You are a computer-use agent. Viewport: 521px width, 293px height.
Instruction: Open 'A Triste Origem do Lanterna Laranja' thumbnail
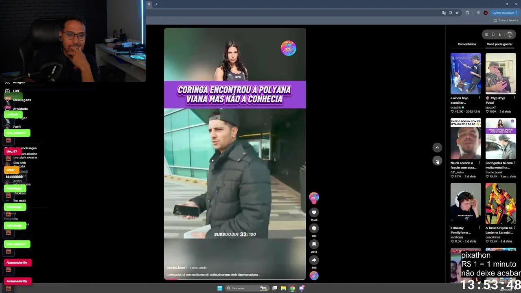[501, 203]
